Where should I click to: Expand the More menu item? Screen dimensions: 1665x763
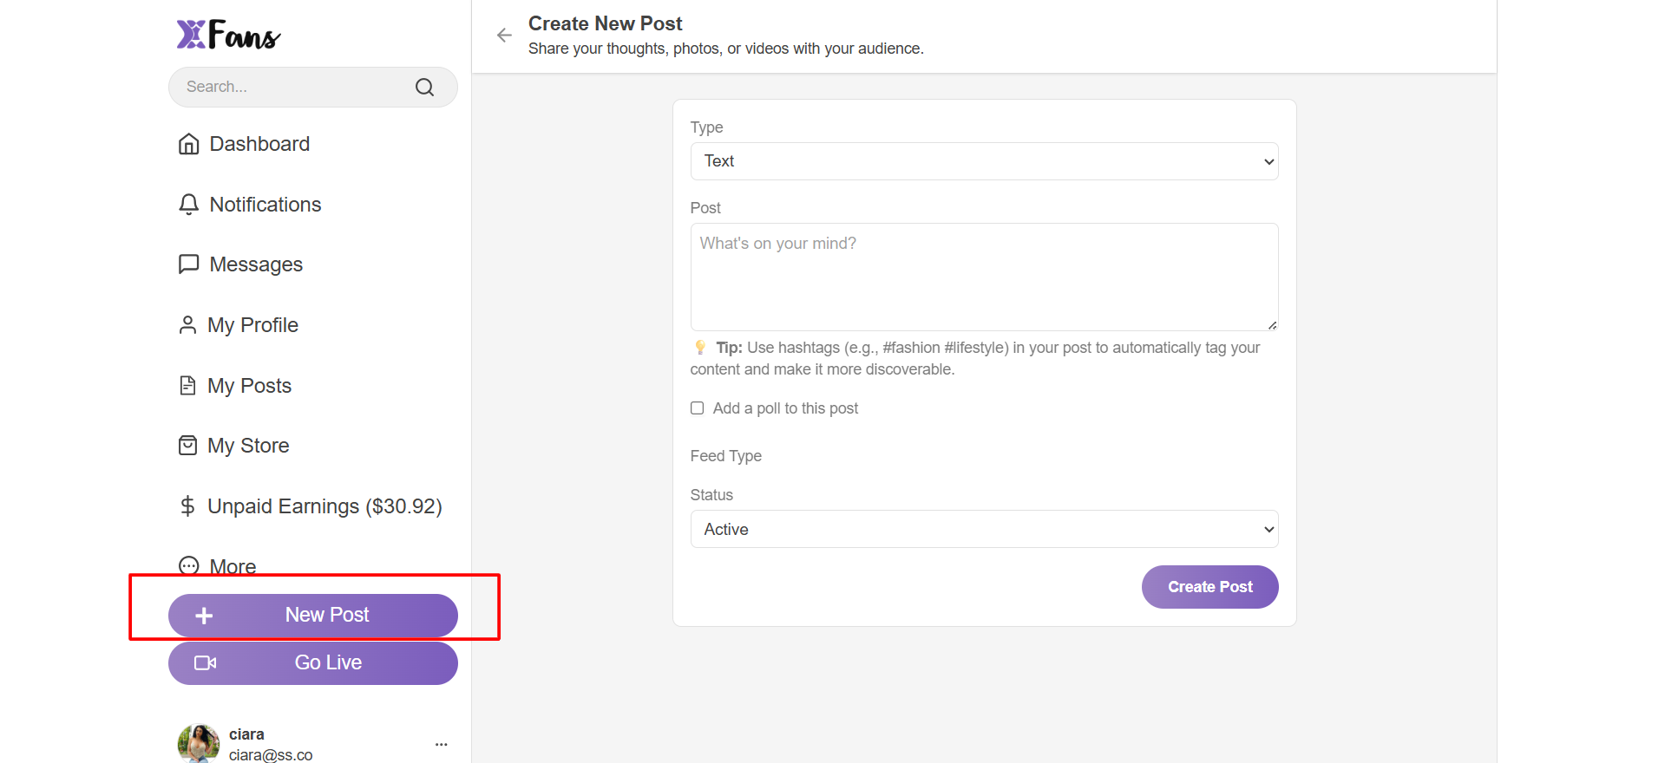[x=232, y=566]
